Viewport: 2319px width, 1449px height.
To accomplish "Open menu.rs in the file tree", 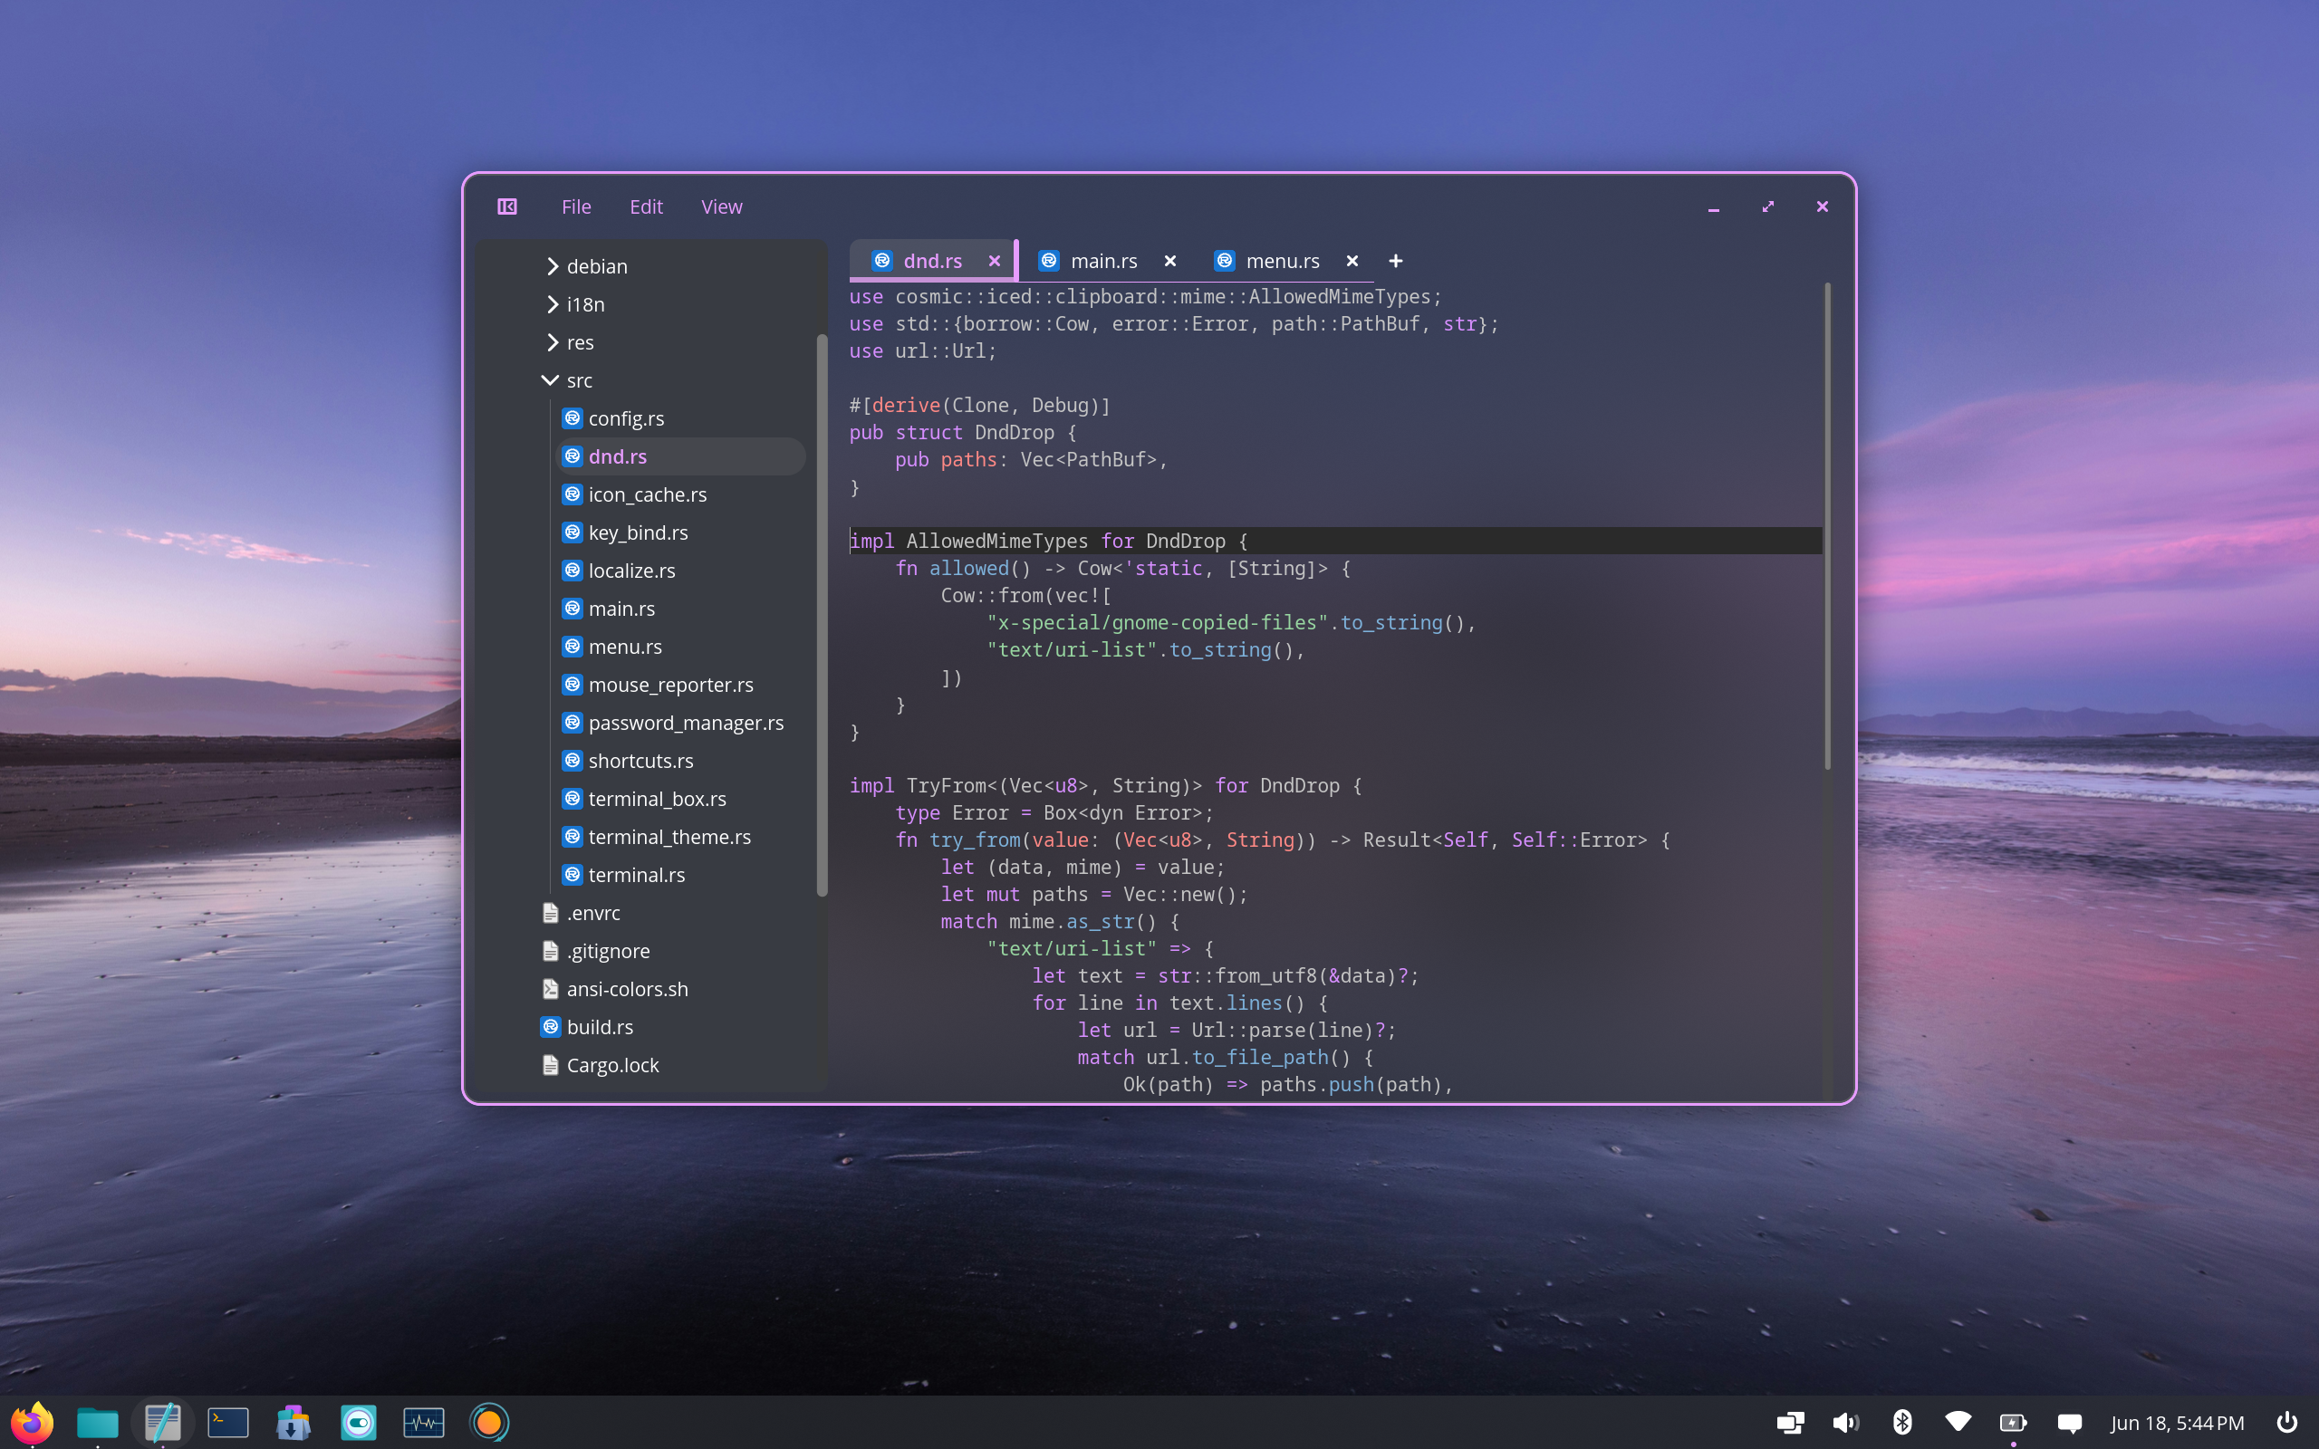I will pyautogui.click(x=680, y=647).
